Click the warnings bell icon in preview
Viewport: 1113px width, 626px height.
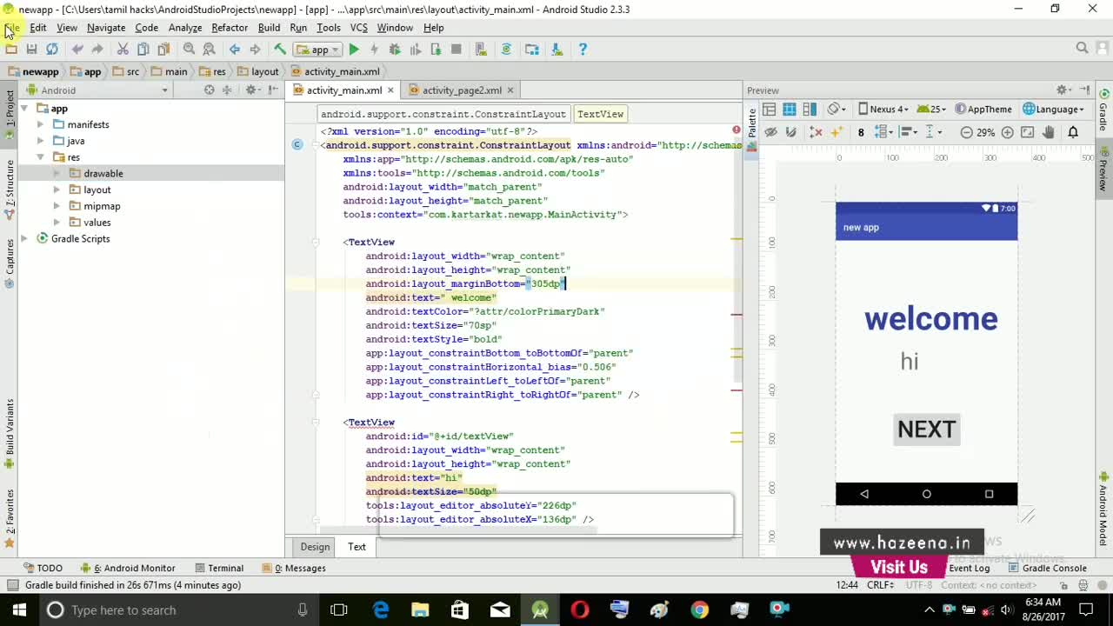coord(1073,132)
